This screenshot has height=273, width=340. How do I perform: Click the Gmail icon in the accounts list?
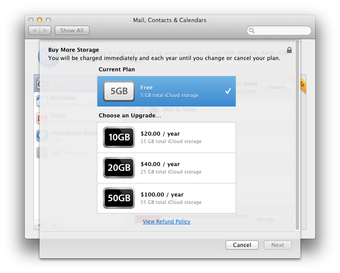click(42, 118)
